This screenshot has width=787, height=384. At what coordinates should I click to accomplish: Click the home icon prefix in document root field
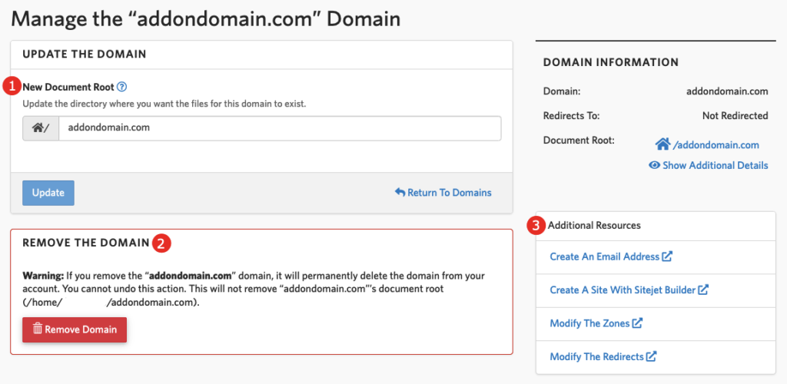pos(41,128)
